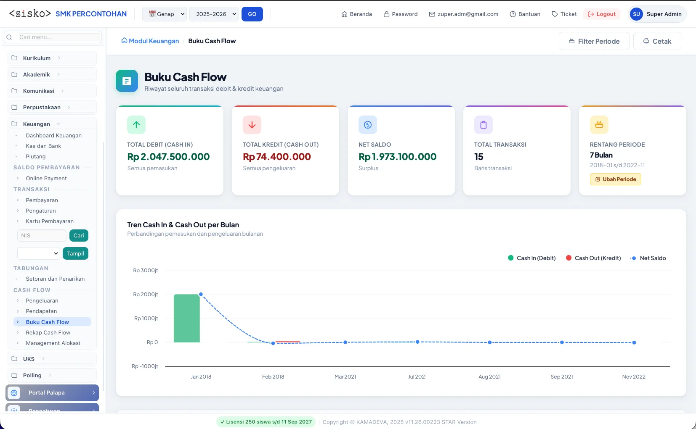The image size is (696, 429).
Task: Toggle Cash In (Debit) legend series
Action: 532,258
